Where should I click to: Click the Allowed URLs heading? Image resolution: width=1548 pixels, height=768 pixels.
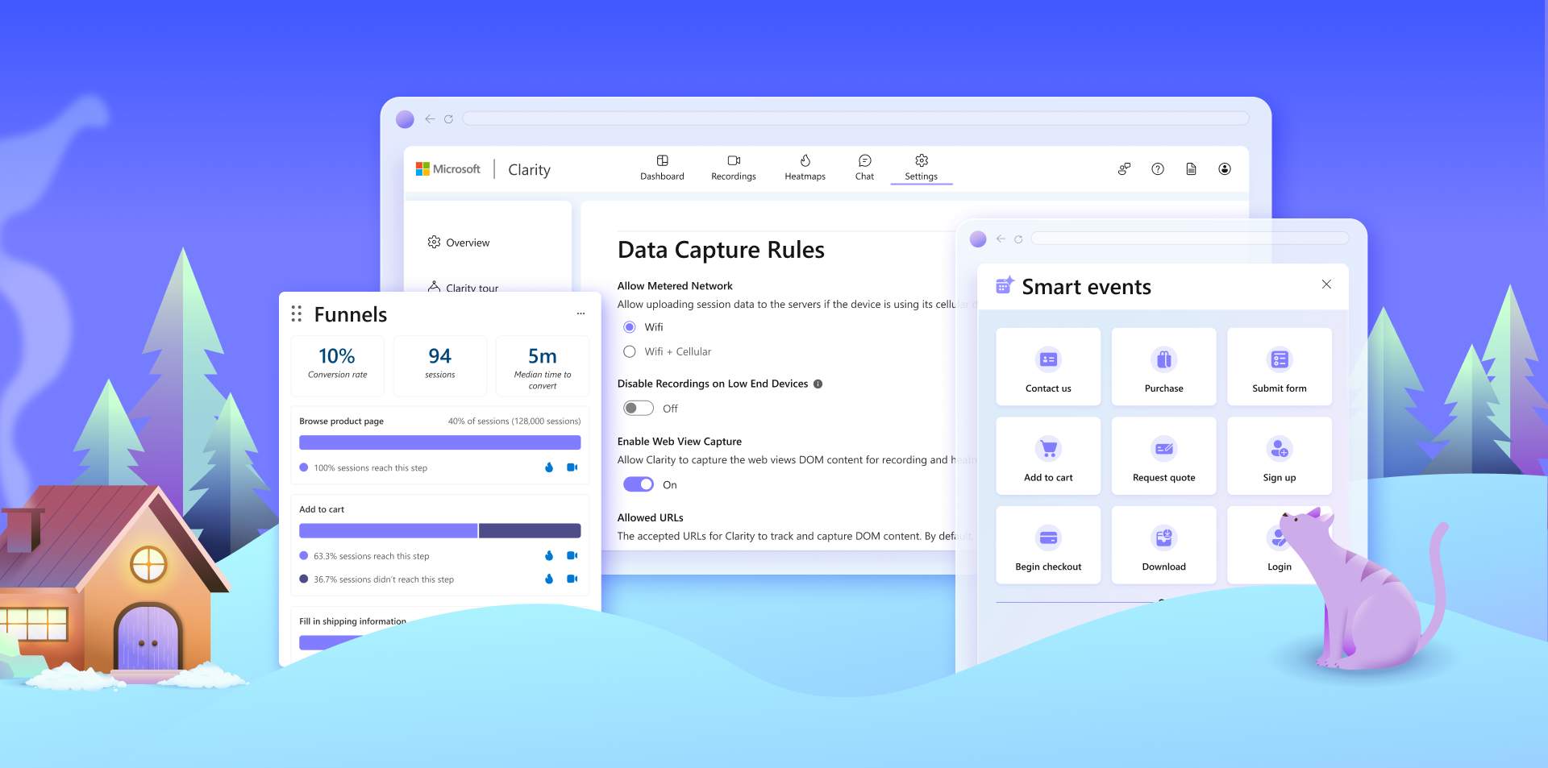[x=650, y=518]
